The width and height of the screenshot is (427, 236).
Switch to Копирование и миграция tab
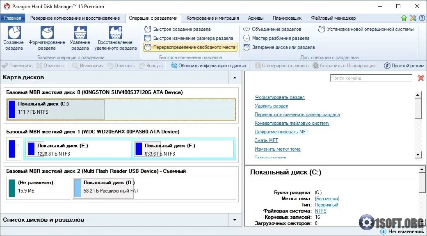pyautogui.click(x=213, y=18)
